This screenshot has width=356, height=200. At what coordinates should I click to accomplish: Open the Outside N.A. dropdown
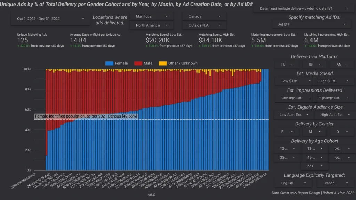point(204,25)
